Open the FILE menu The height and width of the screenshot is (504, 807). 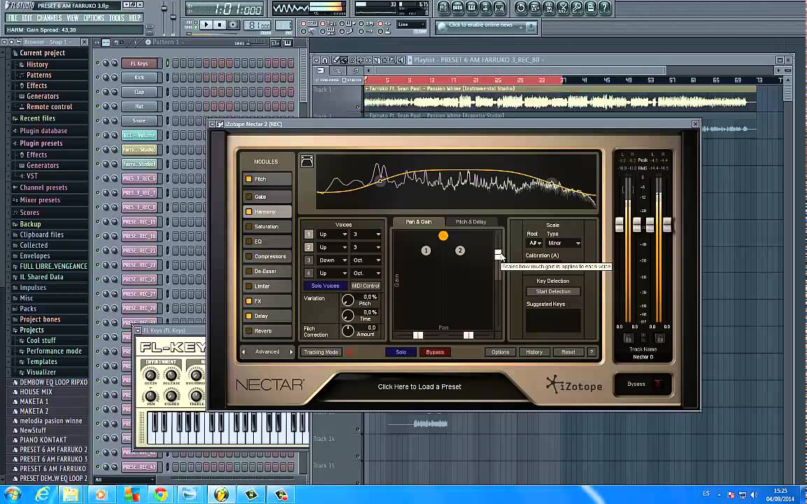(13, 18)
